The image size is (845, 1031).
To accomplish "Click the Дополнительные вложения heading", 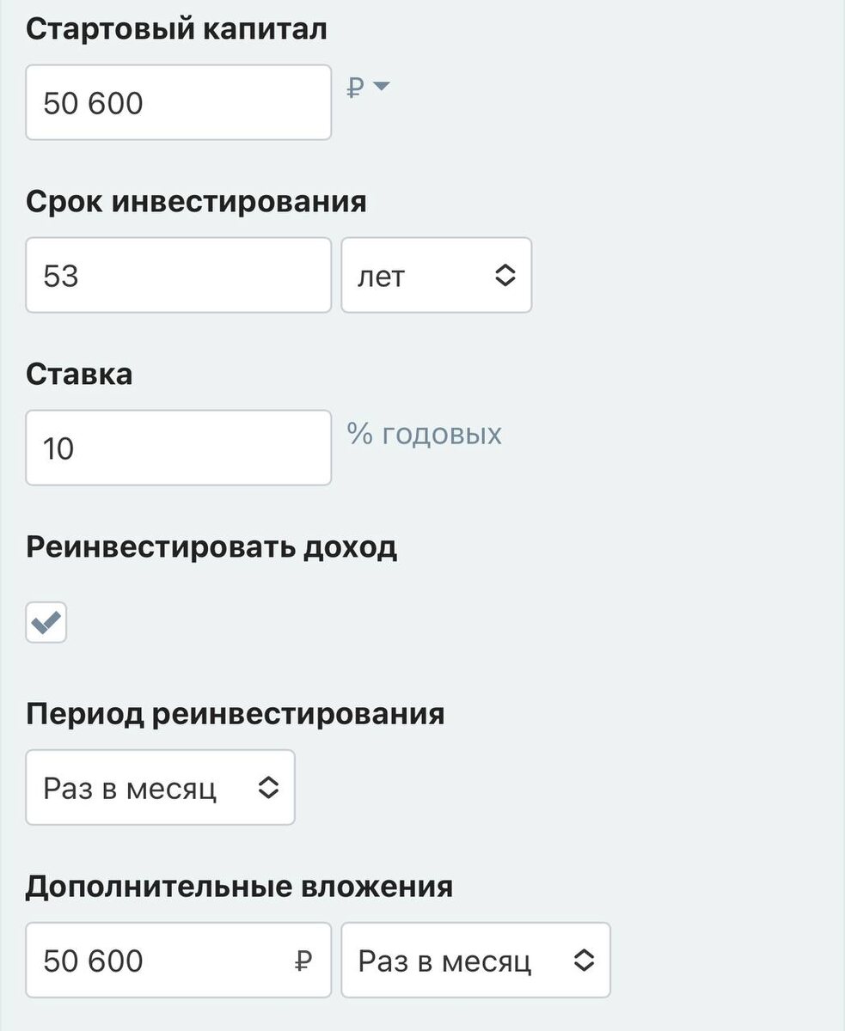I will (240, 887).
